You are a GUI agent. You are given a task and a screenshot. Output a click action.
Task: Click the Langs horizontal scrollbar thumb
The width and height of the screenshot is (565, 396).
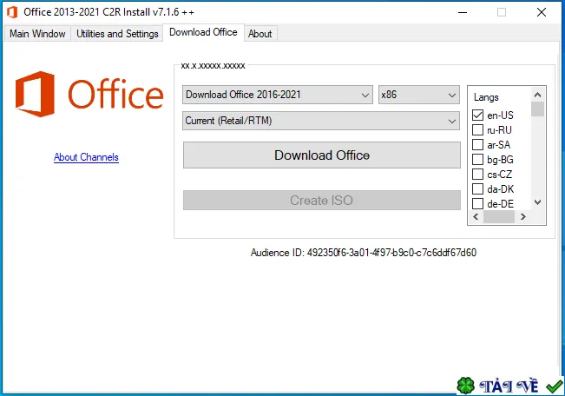click(x=499, y=217)
